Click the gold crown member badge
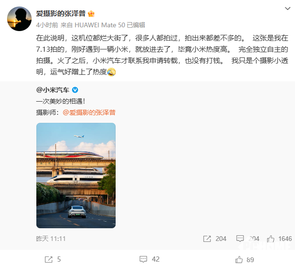Viewport: 295px width, 264px height. [91, 14]
